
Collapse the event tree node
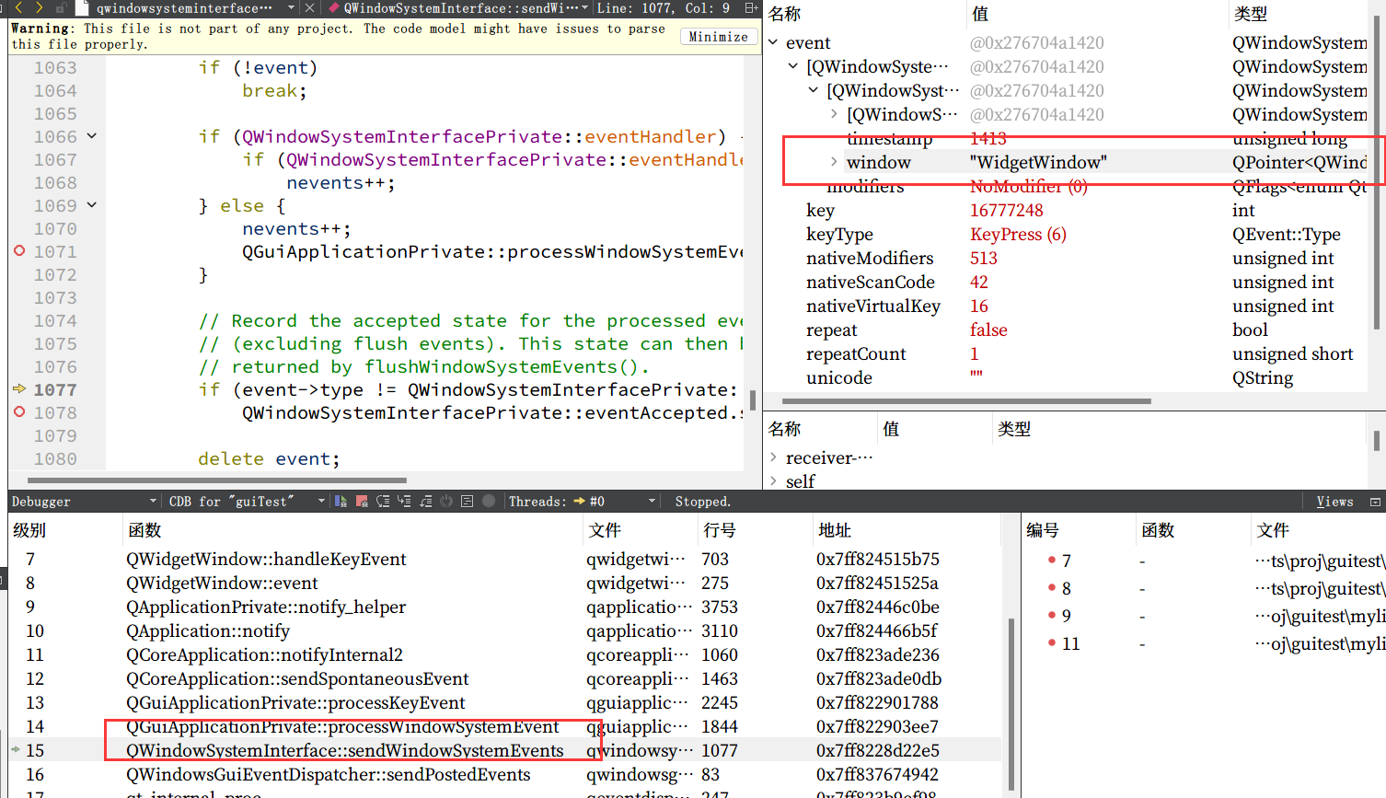(773, 42)
